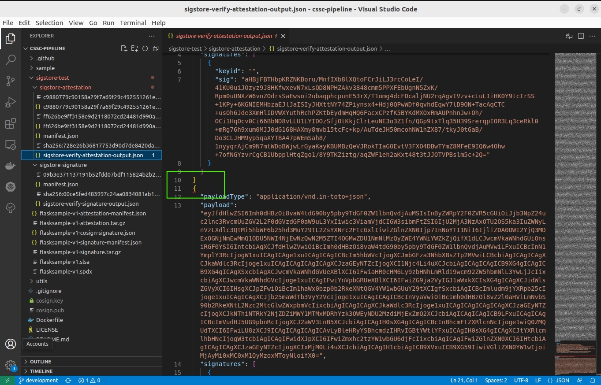Open notifications from the status bar bell
The image size is (601, 385).
pyautogui.click(x=593, y=380)
